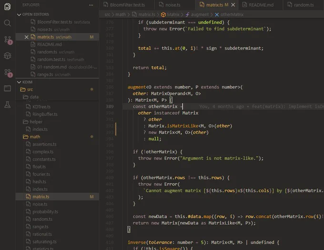Click the augment method name in code

pos(137,87)
